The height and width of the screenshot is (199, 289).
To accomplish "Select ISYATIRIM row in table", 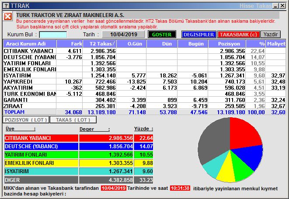I will [x=144, y=75].
